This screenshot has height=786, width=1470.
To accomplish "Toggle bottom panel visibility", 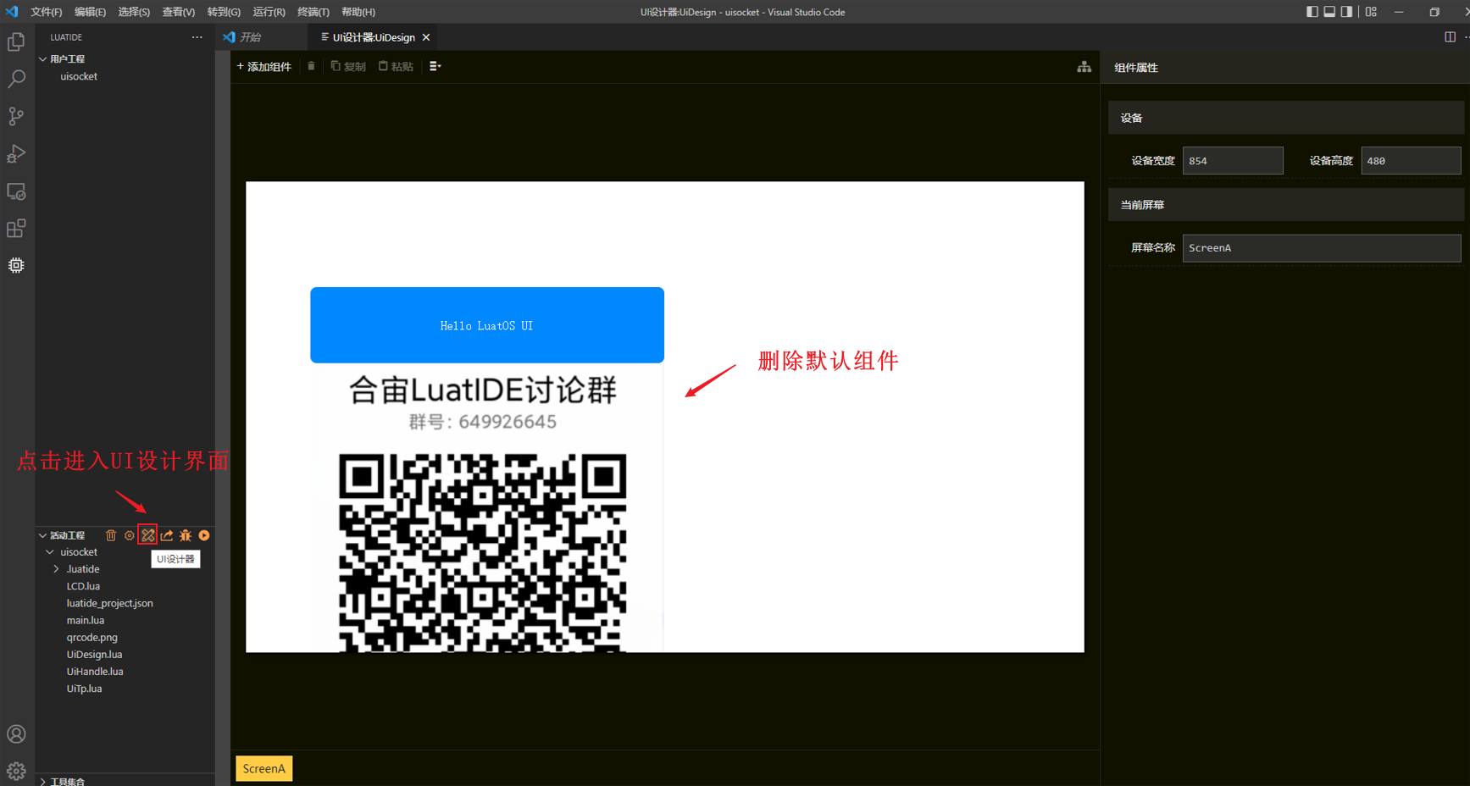I will click(x=1329, y=12).
